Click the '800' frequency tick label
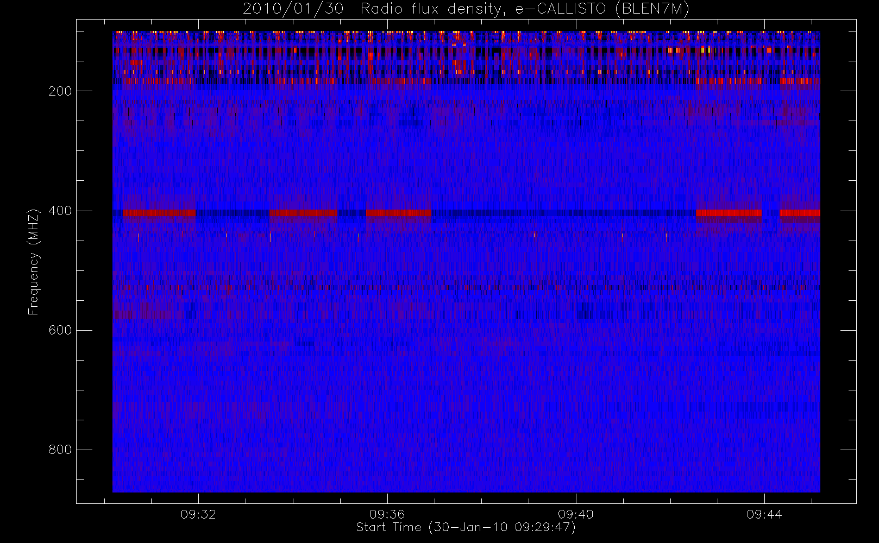The height and width of the screenshot is (543, 879). (x=60, y=450)
